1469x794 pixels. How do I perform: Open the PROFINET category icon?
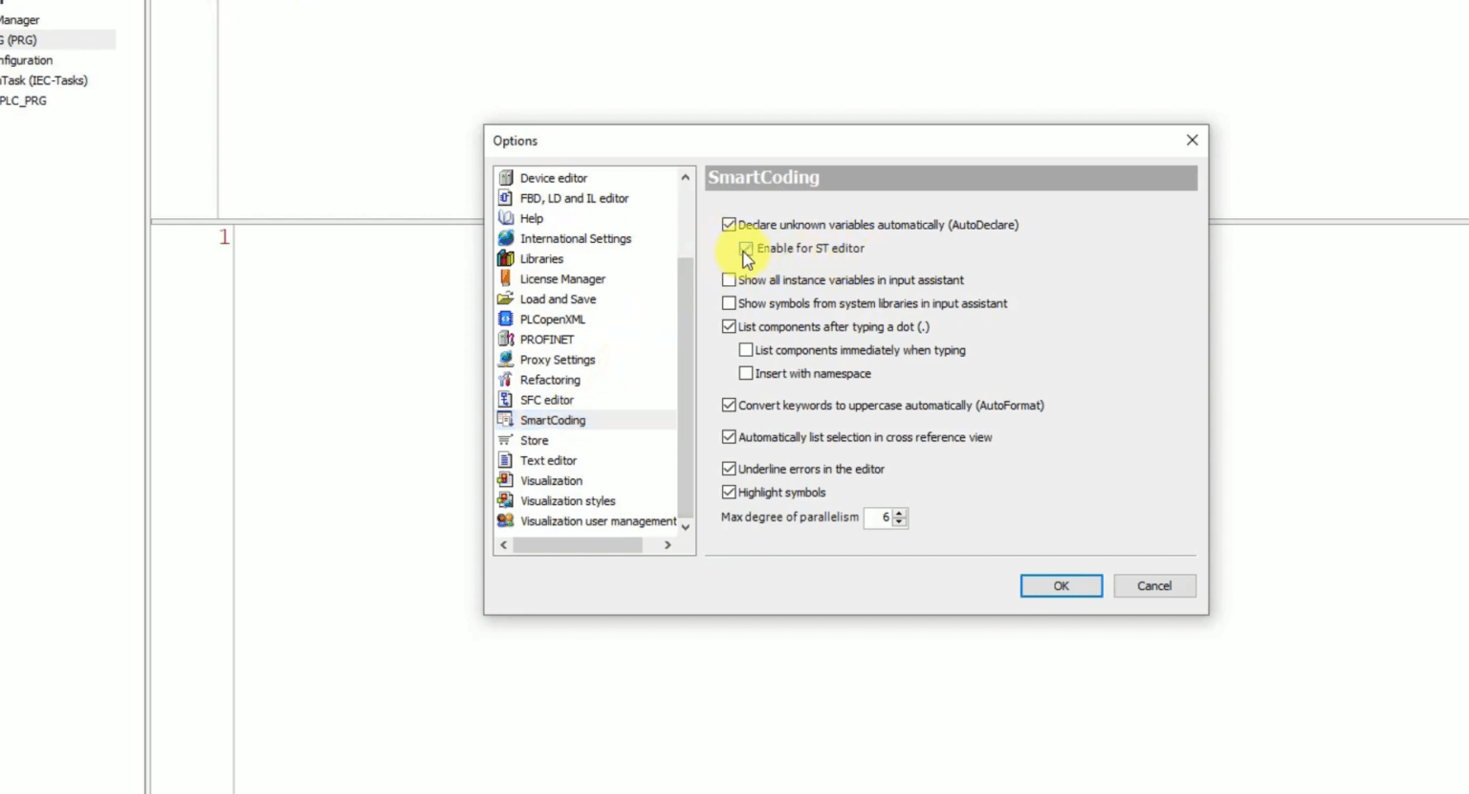coord(506,339)
